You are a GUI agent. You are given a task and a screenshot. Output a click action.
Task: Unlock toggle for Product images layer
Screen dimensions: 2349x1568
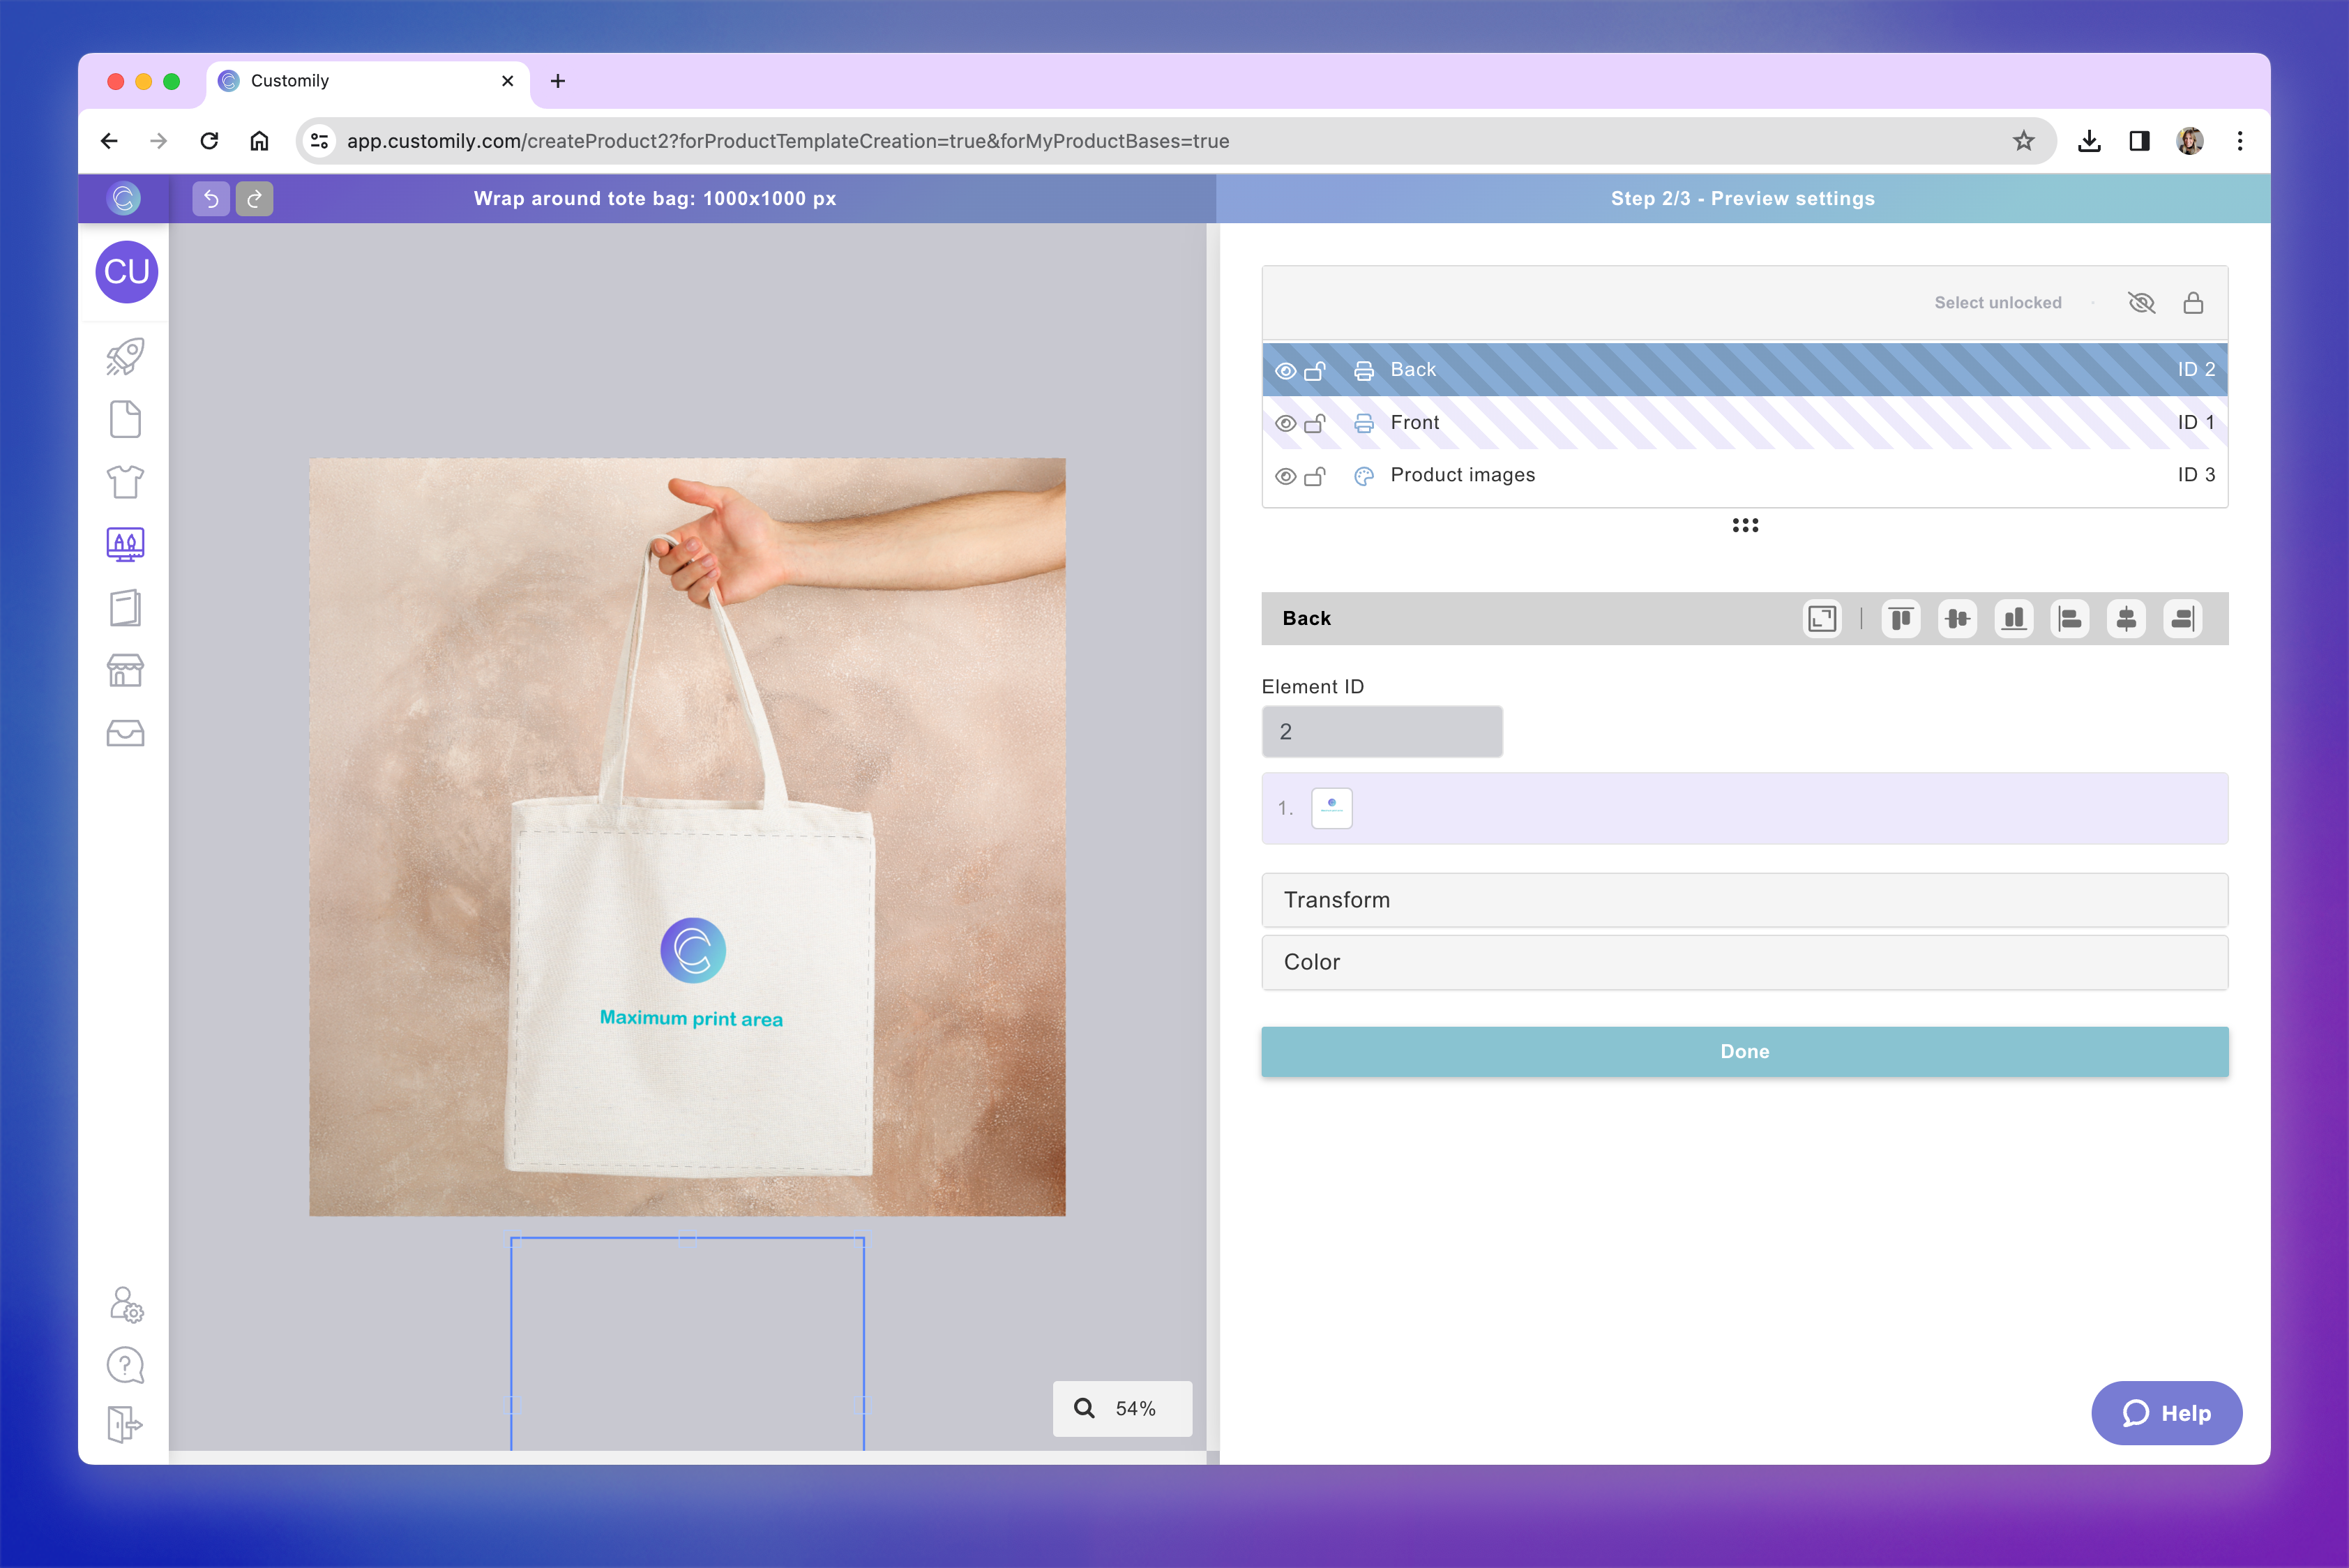tap(1315, 476)
